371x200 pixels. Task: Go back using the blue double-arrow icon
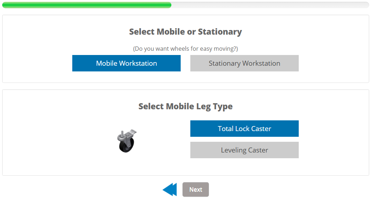point(170,189)
